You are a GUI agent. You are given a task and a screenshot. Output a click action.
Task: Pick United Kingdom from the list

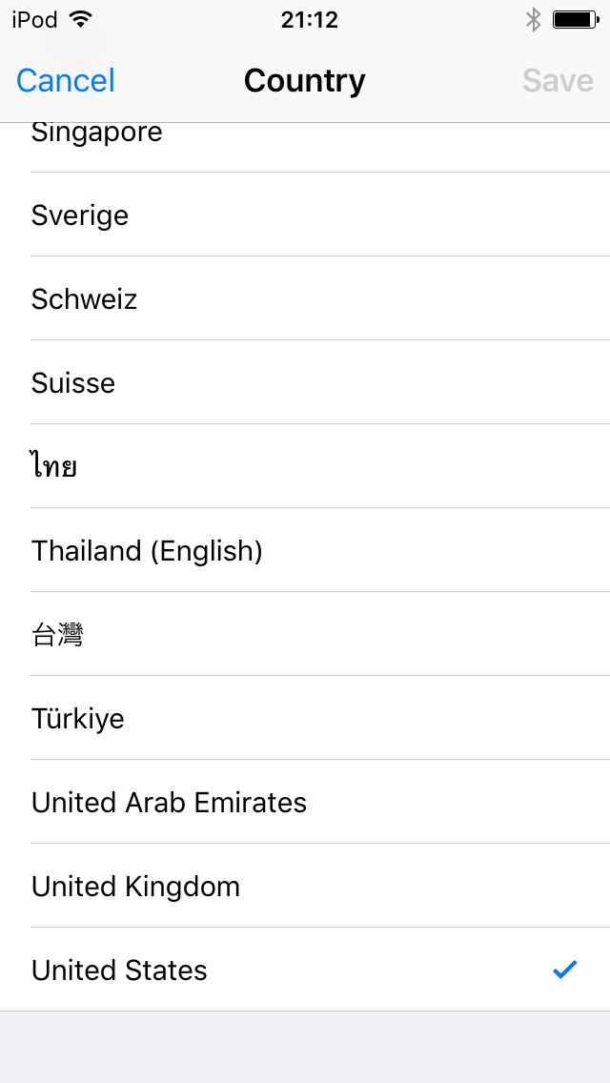click(136, 887)
